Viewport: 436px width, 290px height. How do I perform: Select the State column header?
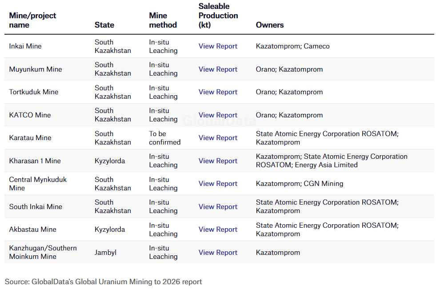(x=104, y=25)
